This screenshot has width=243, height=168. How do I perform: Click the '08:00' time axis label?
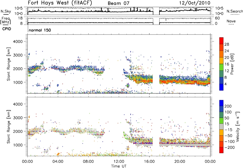point(88,162)
